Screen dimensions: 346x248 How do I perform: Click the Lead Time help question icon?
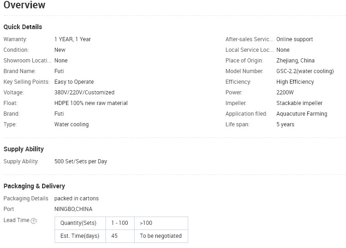point(34,221)
